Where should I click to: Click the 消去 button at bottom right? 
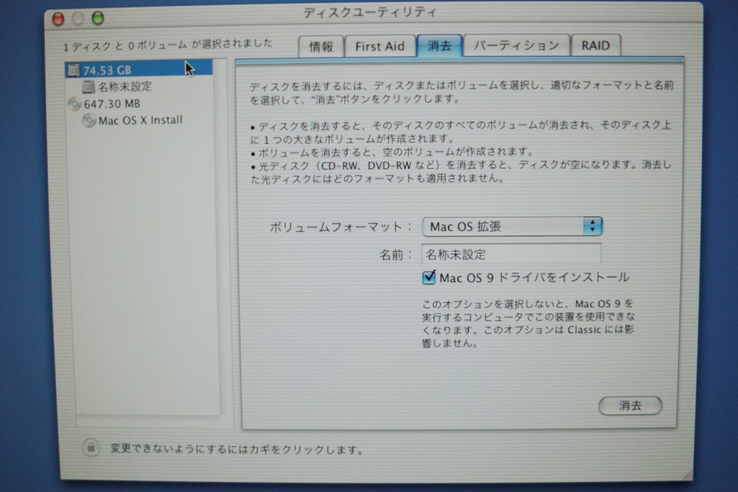click(x=630, y=406)
